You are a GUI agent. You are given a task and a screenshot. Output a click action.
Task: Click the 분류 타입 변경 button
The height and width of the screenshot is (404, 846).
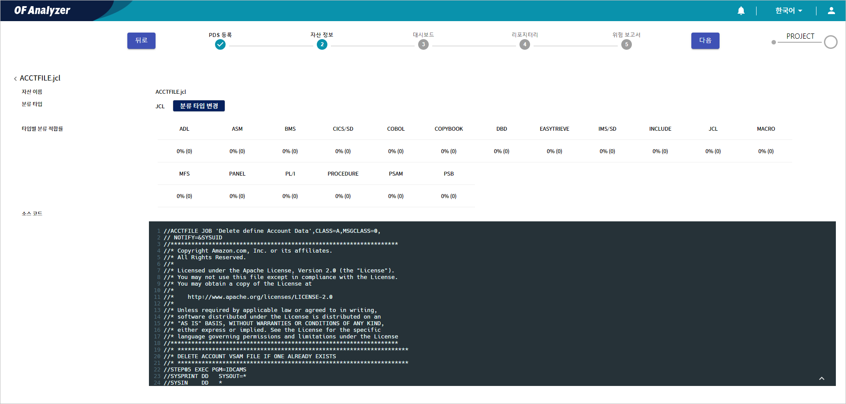click(199, 106)
